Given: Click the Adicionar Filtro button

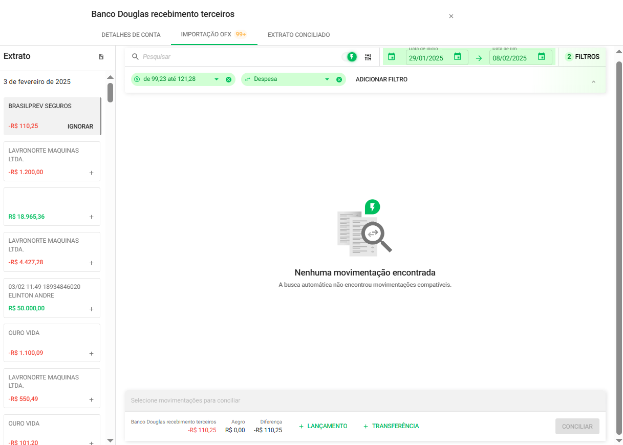Looking at the screenshot, I should click(381, 79).
